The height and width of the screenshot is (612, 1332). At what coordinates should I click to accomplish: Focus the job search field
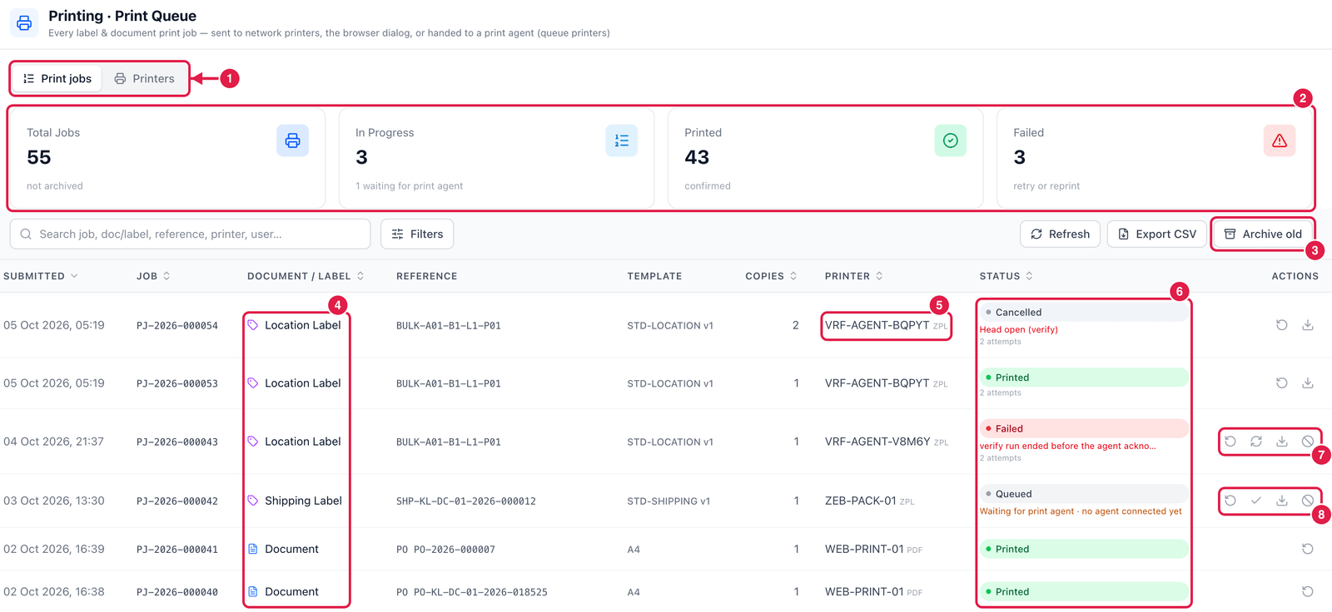click(191, 234)
